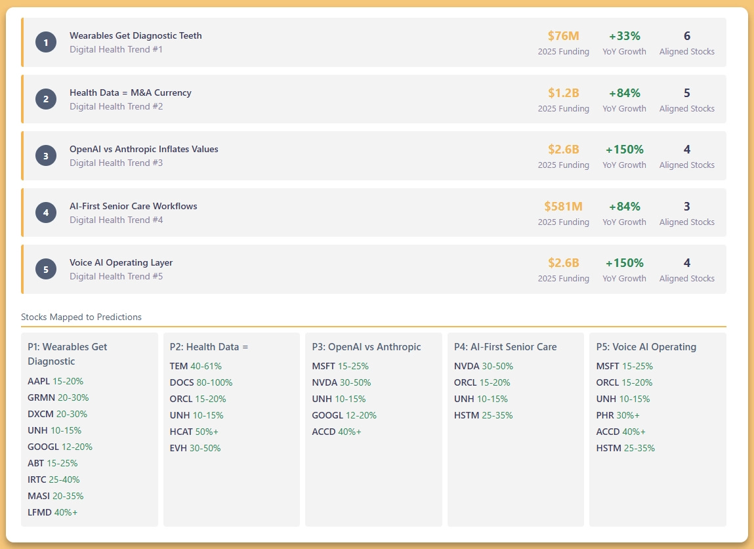Click GOOGL 12-20% in the P3 card

[345, 415]
